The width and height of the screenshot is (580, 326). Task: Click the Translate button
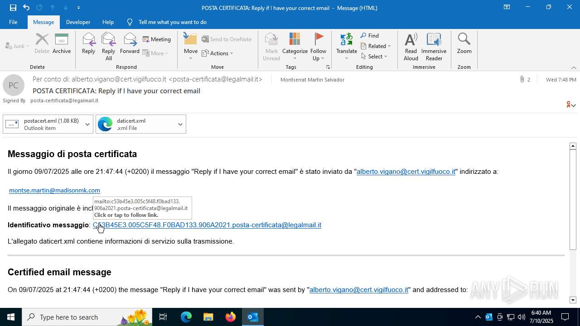point(347,47)
